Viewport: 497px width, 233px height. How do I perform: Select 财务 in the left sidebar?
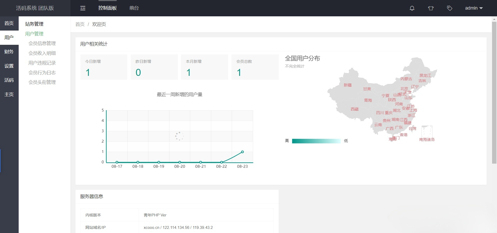click(x=9, y=52)
